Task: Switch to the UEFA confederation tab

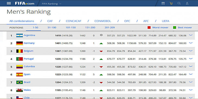Action: coord(165,21)
